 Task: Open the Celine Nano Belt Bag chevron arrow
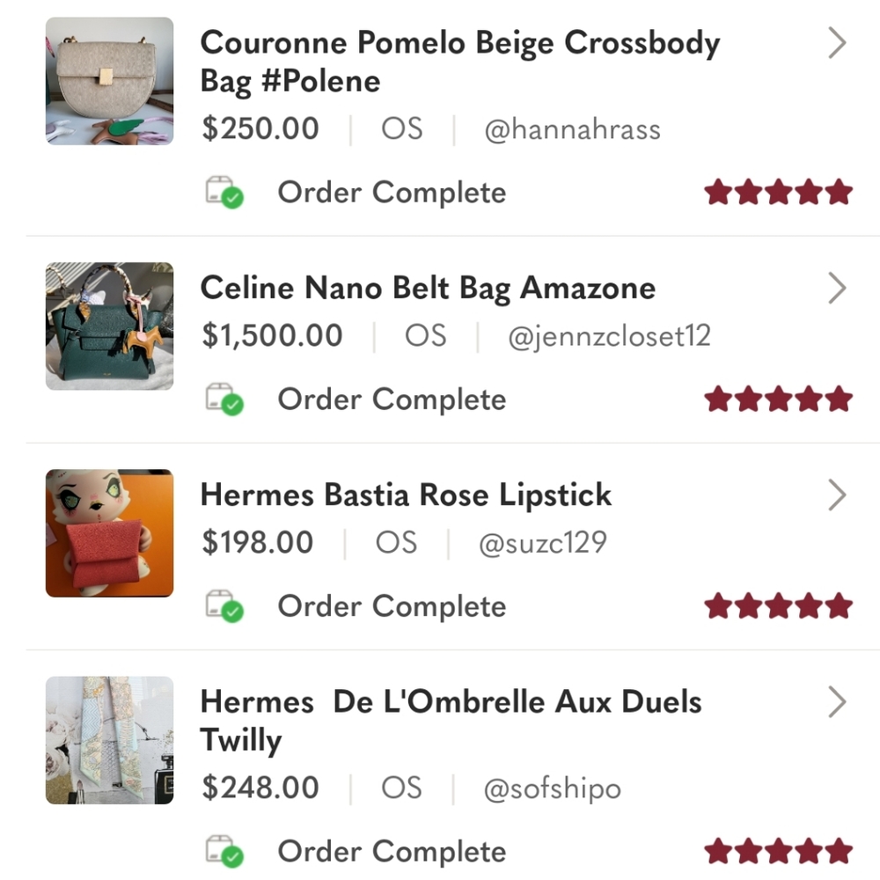click(837, 288)
